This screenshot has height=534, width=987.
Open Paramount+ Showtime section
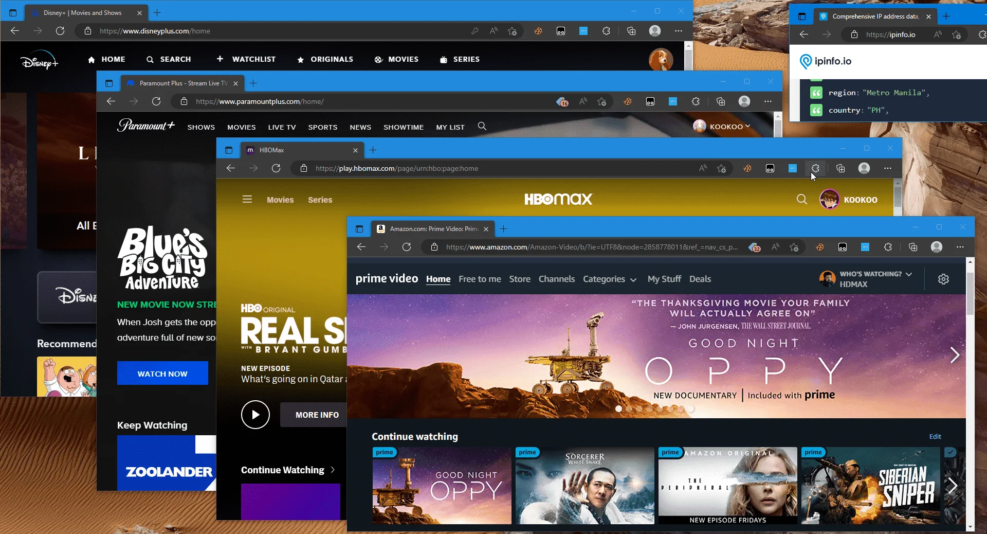pos(404,127)
